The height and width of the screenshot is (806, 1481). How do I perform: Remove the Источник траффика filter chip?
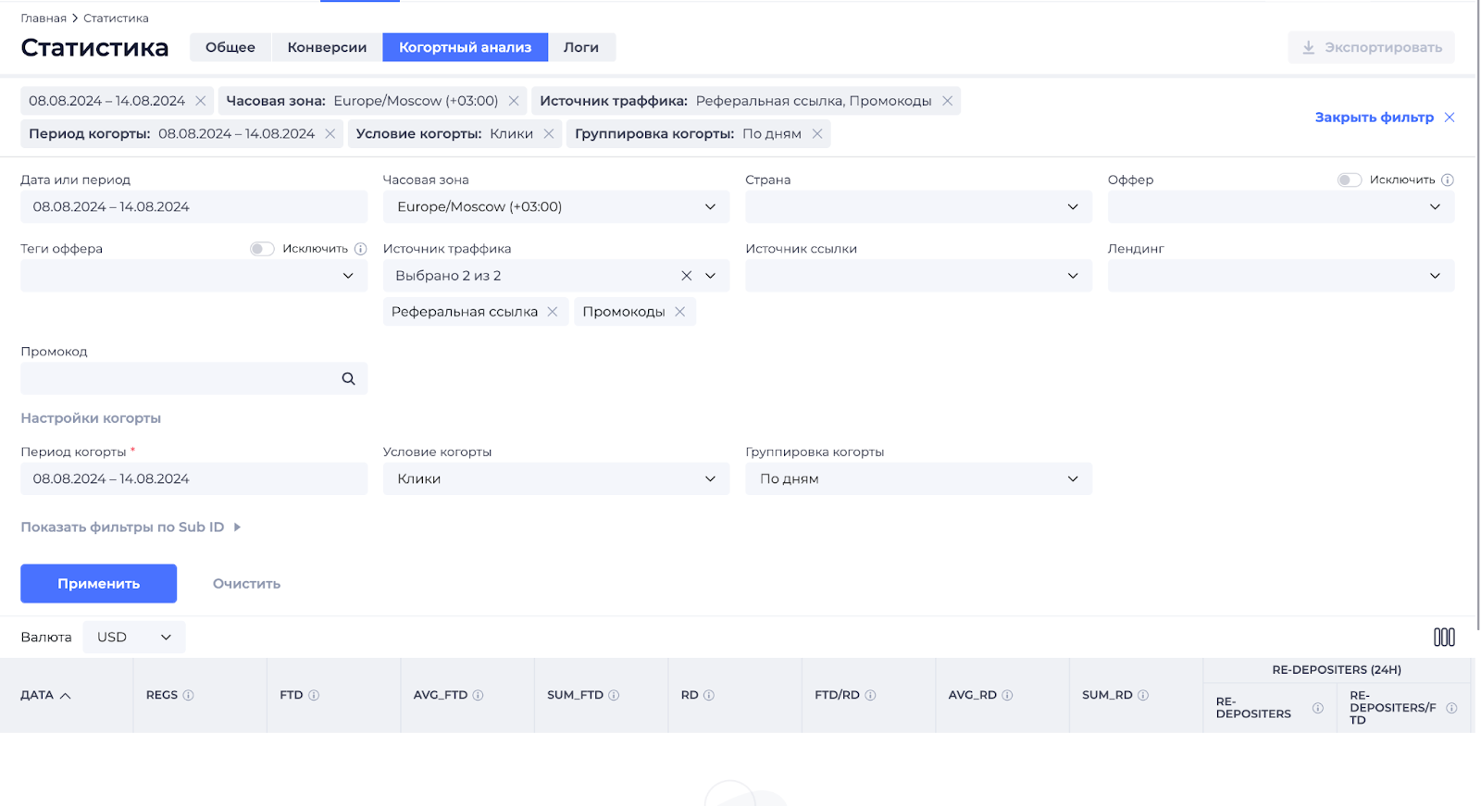pyautogui.click(x=947, y=101)
